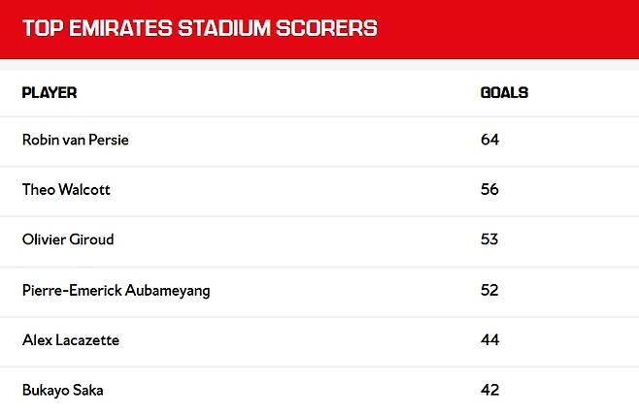Pick Aubameyang's goal tally of 52
This screenshot has width=639, height=414.
[x=489, y=290]
